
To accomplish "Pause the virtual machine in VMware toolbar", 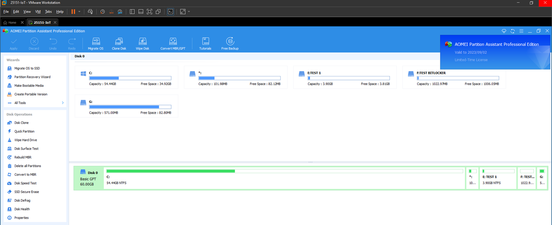I will coord(73,12).
